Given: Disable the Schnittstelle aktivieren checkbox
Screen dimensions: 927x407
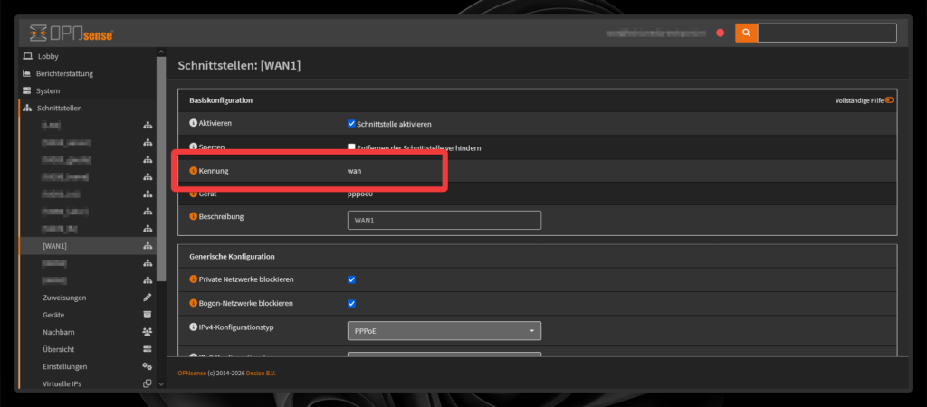Looking at the screenshot, I should pos(352,124).
